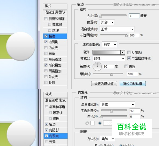This screenshot has height=146, width=160.
Task: Focus the Stroke opacity field showing 100
Action: coord(134,35)
